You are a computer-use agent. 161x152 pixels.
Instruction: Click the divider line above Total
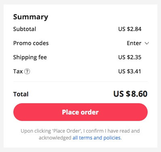pos(80,81)
